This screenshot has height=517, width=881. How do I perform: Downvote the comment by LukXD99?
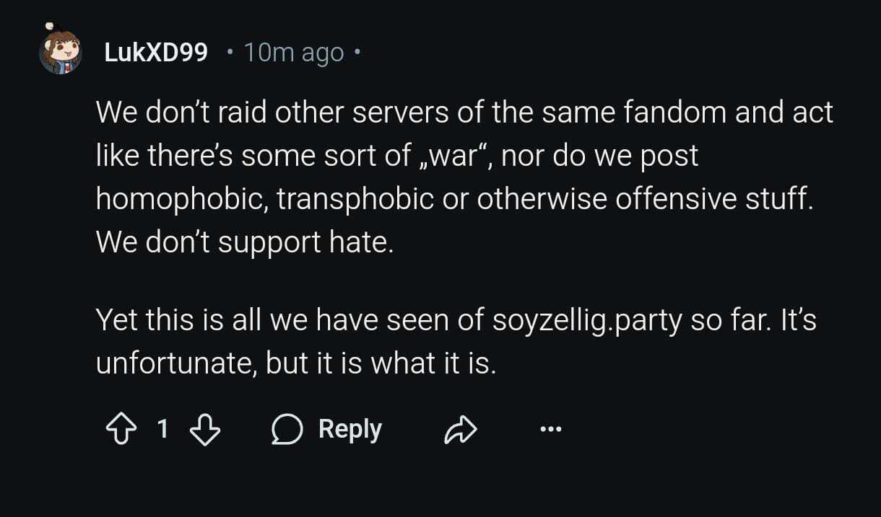[x=205, y=430]
